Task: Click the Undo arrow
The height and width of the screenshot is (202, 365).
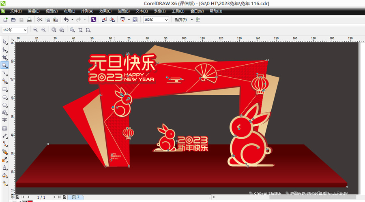Action: pos(67,20)
